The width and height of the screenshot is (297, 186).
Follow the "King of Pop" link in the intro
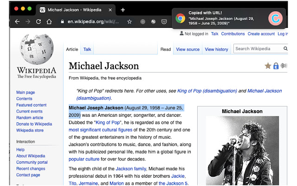pos(108,123)
